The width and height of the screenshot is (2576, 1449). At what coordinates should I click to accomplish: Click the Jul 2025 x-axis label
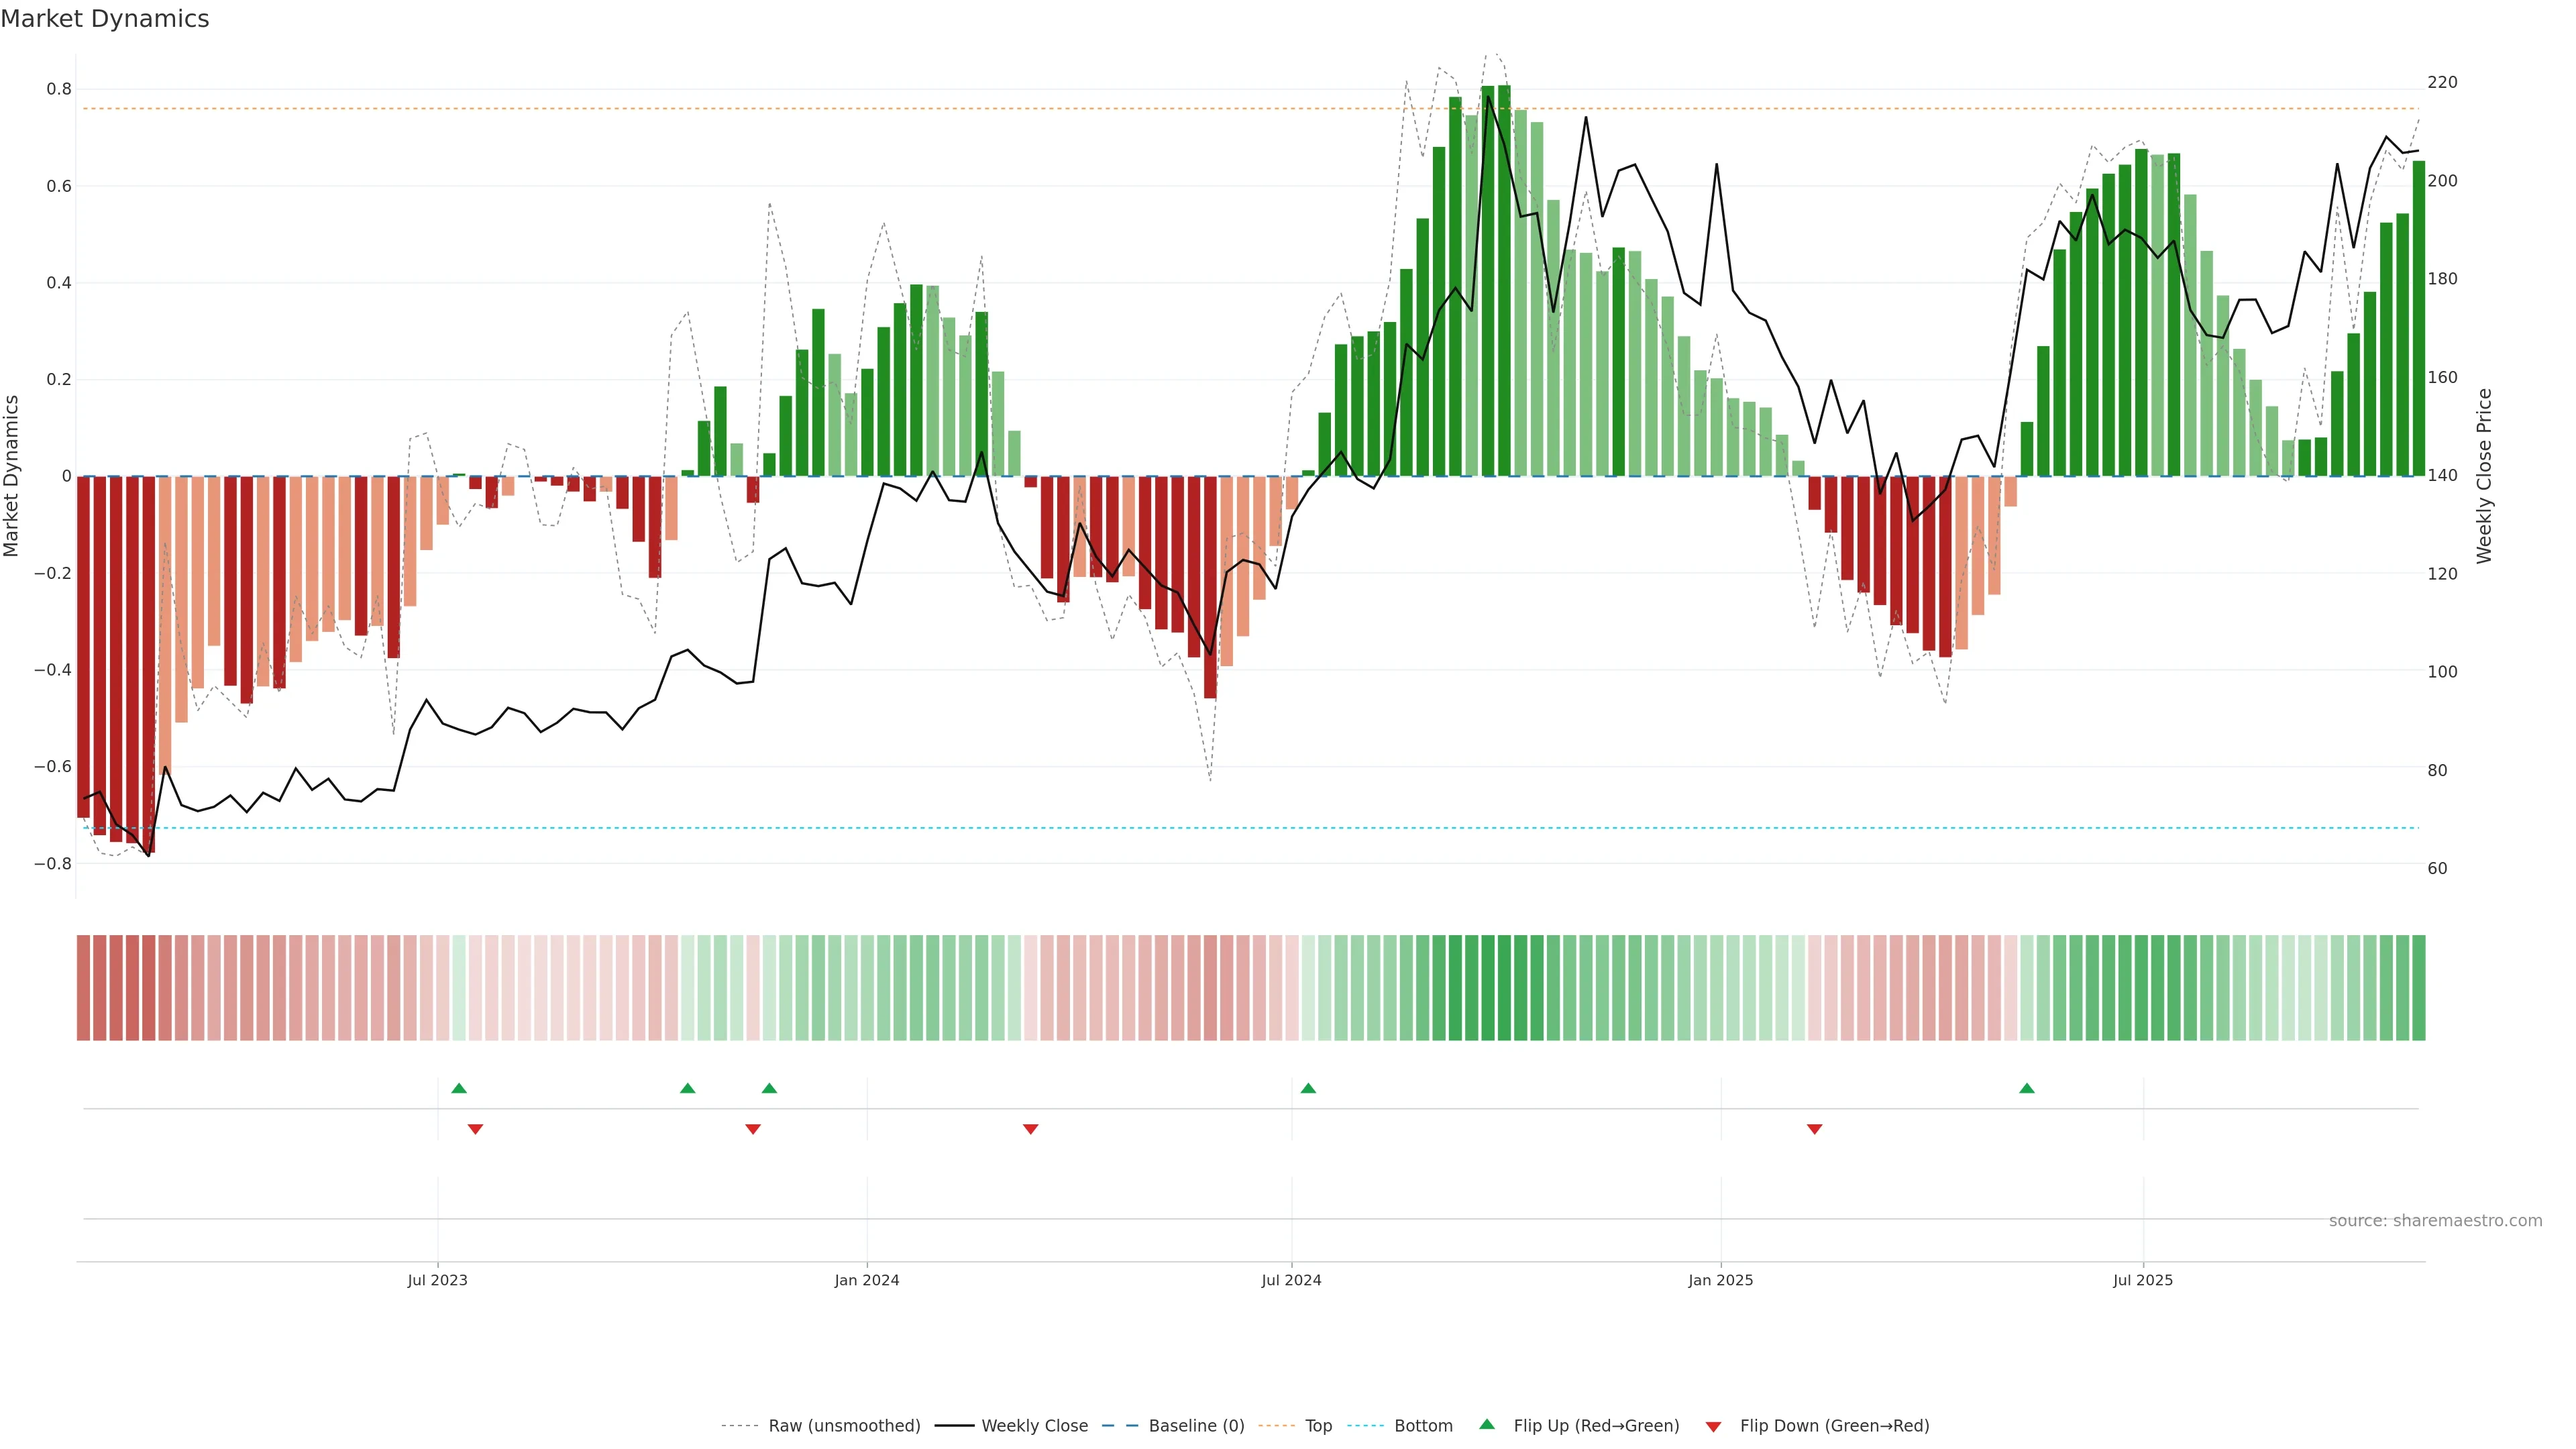tap(2142, 1280)
